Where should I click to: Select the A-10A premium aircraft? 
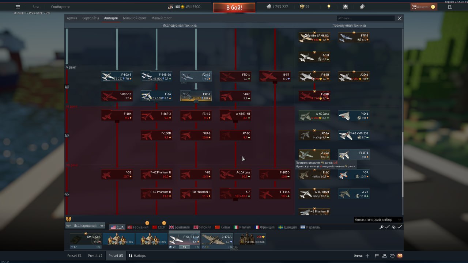[x=314, y=155]
